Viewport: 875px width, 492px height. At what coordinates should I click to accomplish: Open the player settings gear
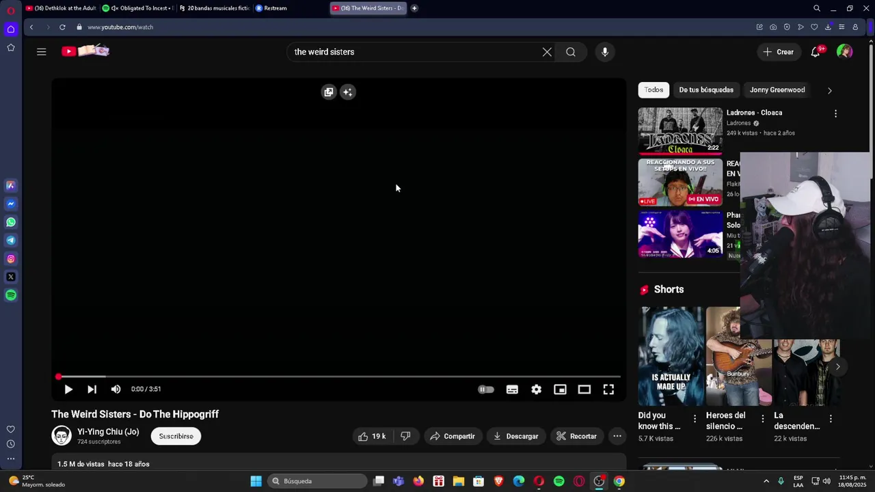coord(537,389)
